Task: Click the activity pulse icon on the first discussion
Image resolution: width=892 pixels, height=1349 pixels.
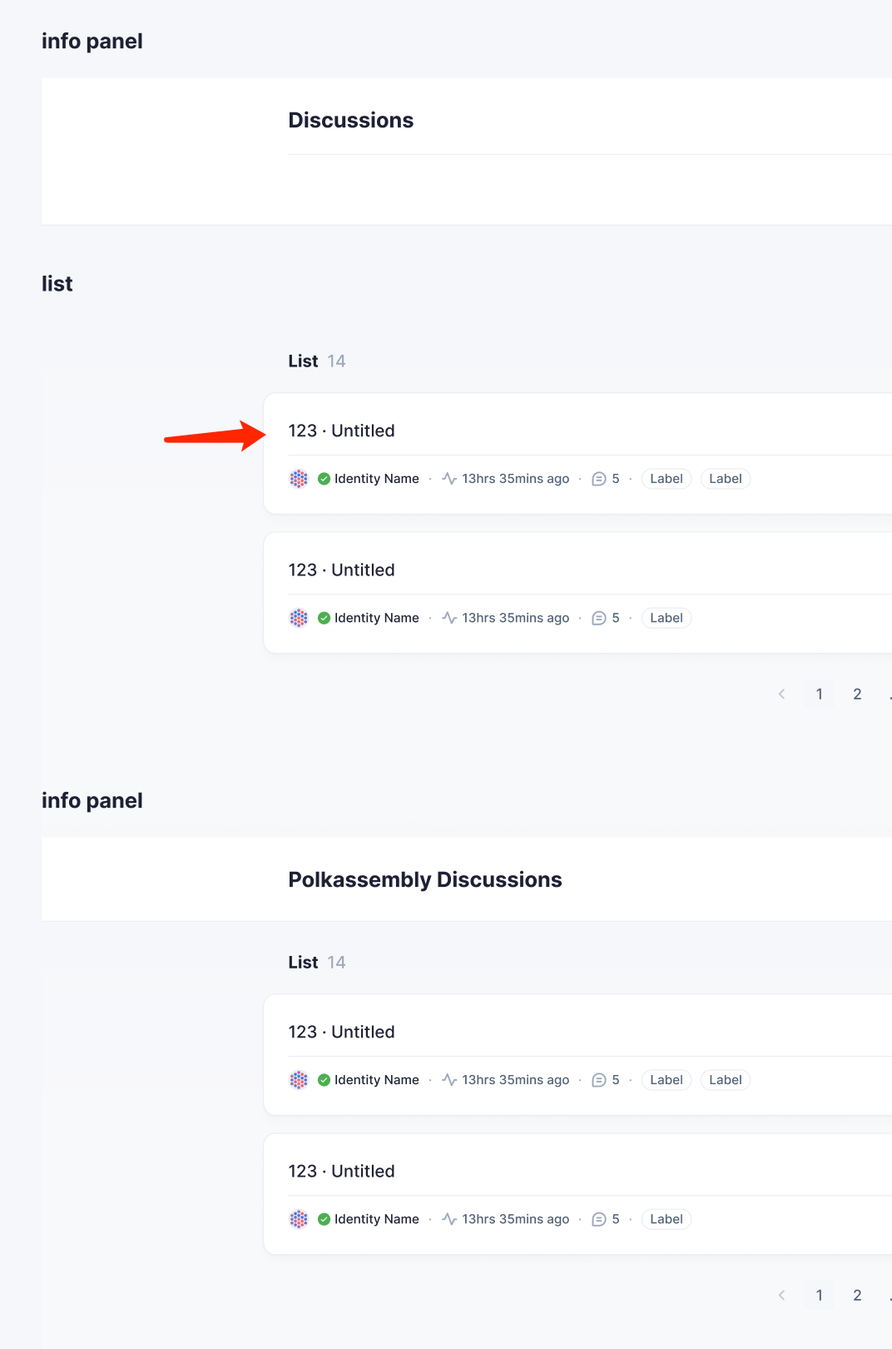Action: 448,479
